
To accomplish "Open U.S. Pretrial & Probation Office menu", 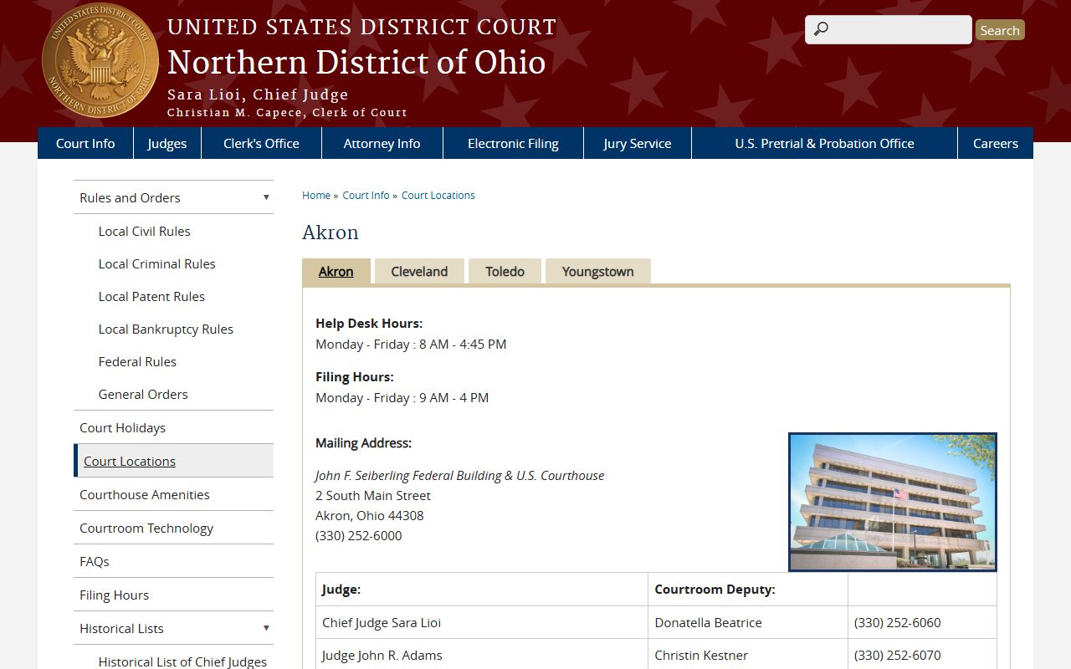I will coord(824,143).
